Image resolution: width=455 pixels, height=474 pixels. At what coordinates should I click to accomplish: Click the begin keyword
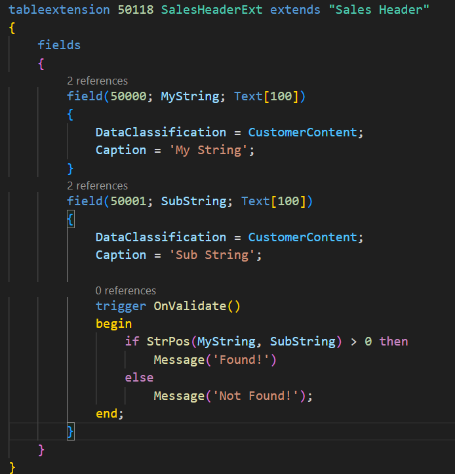pyautogui.click(x=113, y=324)
